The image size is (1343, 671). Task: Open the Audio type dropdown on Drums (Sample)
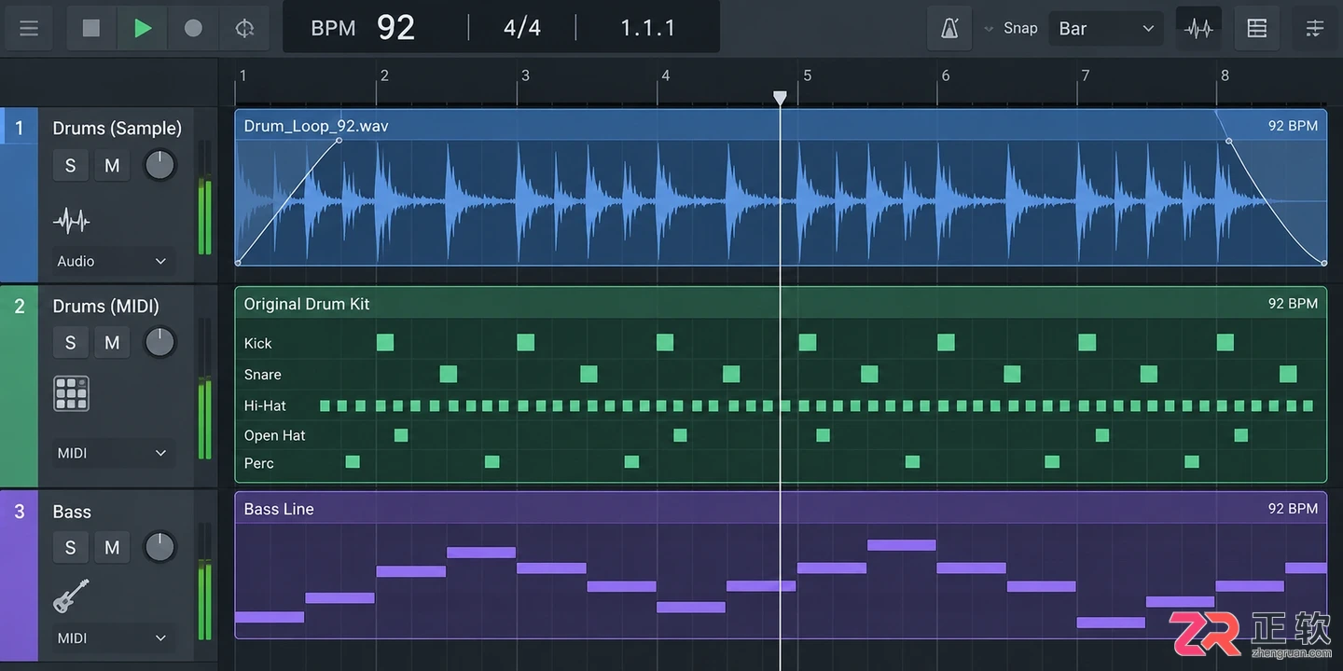pyautogui.click(x=112, y=262)
